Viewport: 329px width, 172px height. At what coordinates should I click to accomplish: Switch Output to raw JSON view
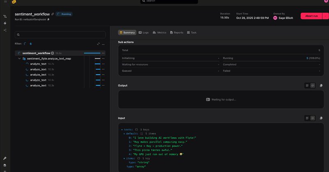(x=313, y=85)
